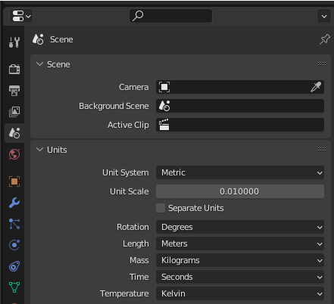Screen dimensions: 334x304
Task: Open the View Layer properties tab
Action: pyautogui.click(x=14, y=112)
